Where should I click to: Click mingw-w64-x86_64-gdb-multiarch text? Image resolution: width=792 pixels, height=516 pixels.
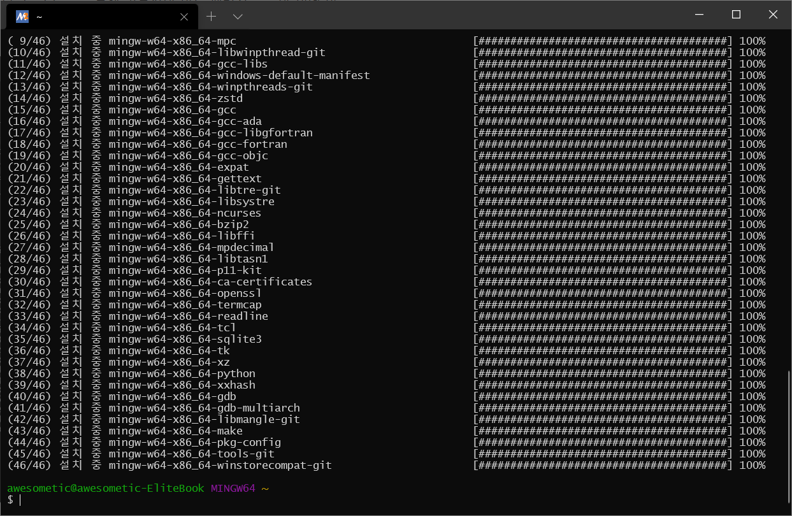[x=205, y=408]
